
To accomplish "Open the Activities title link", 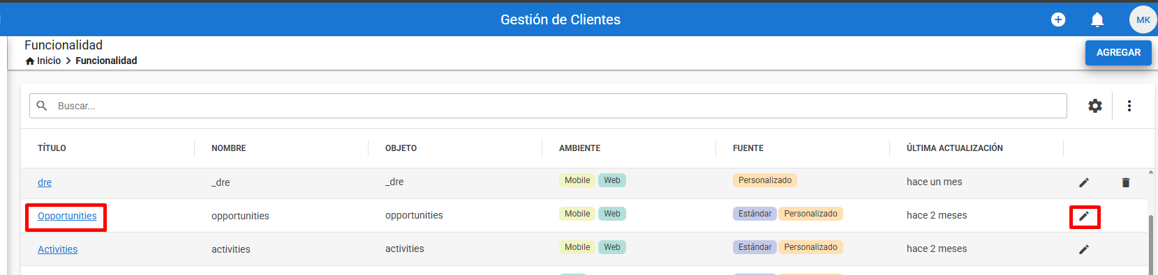I will (x=57, y=249).
